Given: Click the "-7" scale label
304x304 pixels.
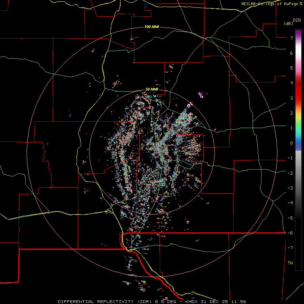Looking at the screenshot, I should click(x=290, y=248).
